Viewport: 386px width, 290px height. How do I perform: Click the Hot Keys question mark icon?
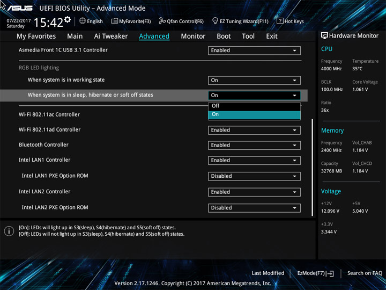(280, 21)
